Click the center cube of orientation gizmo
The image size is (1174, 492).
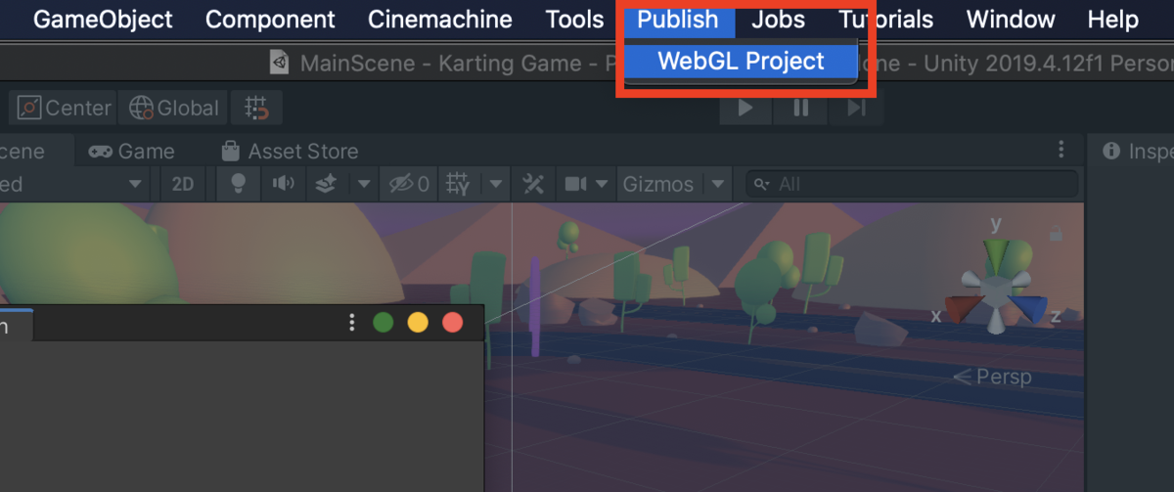pyautogui.click(x=996, y=291)
